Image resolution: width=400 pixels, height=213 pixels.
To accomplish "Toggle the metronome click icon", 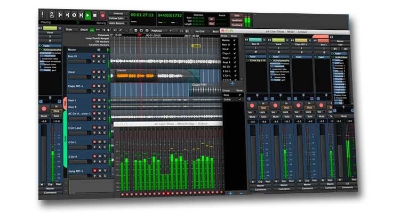I will (52, 15).
